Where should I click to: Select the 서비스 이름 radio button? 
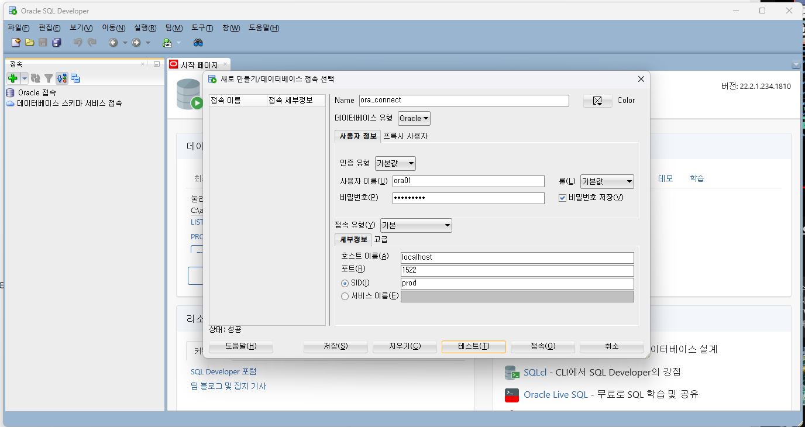click(345, 296)
